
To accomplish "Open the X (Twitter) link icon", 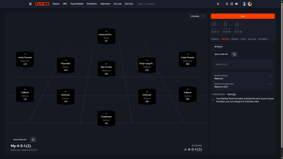I will (x=227, y=4).
